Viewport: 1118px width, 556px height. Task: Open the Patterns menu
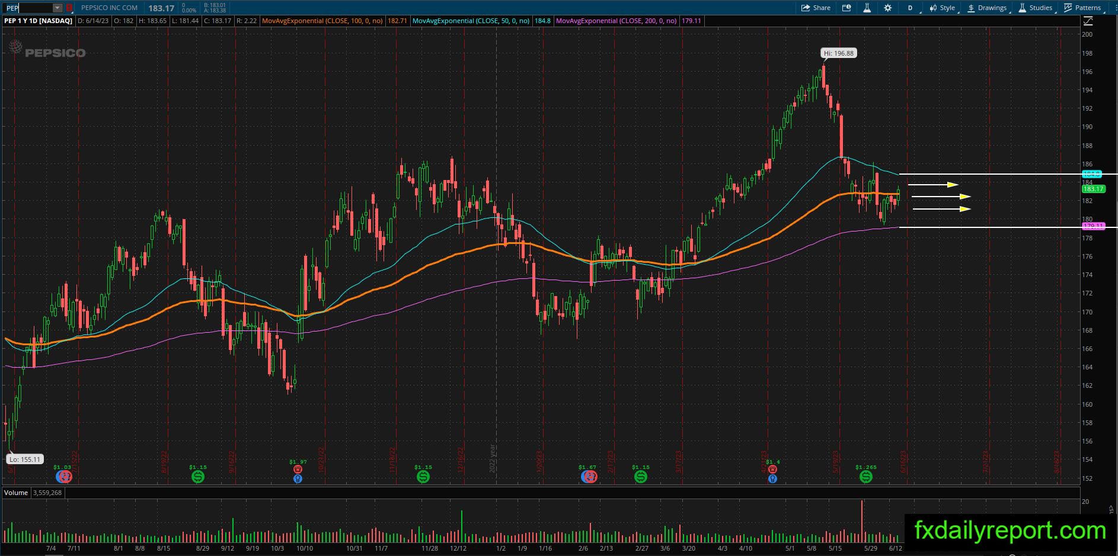pos(1083,8)
